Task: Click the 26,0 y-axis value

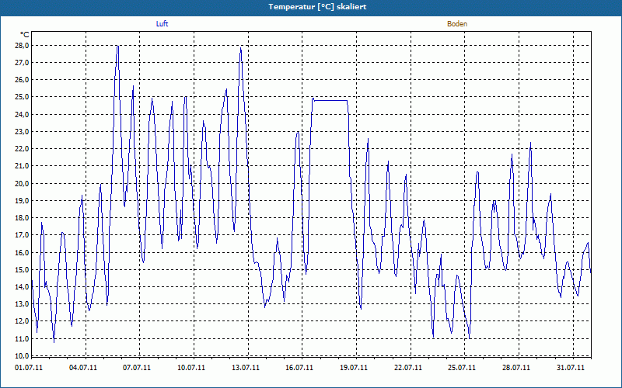Action: (22, 80)
